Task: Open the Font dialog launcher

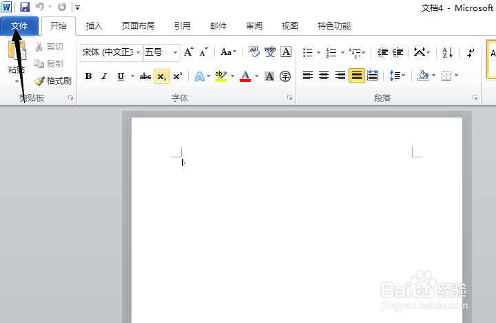Action: [289, 98]
